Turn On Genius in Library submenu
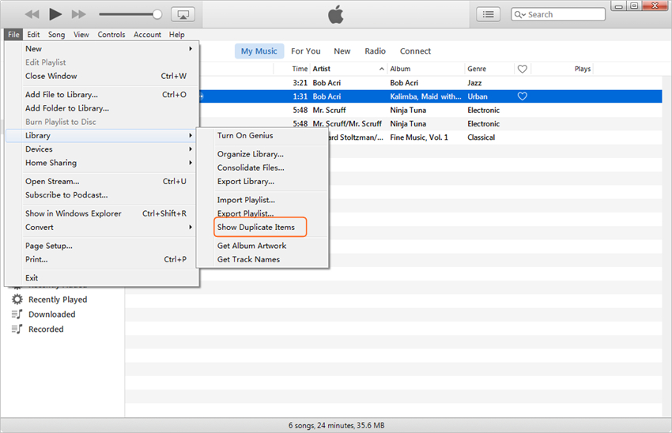This screenshot has height=433, width=672. pos(245,136)
